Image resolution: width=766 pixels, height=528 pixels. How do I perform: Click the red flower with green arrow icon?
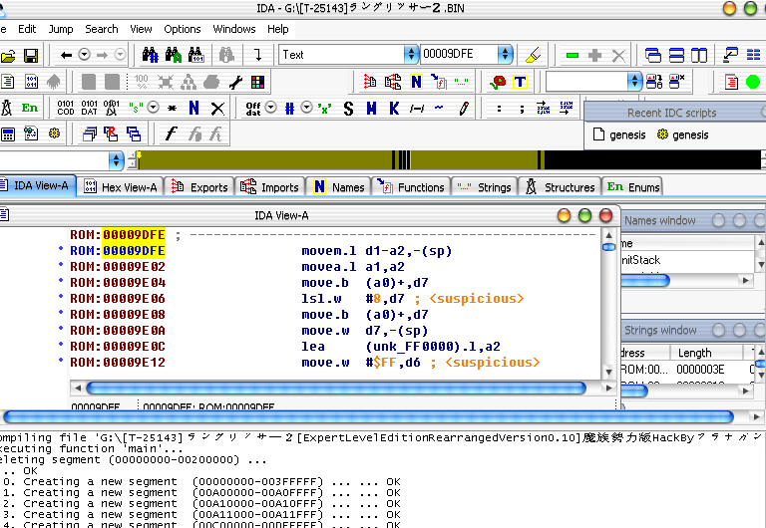(x=498, y=82)
